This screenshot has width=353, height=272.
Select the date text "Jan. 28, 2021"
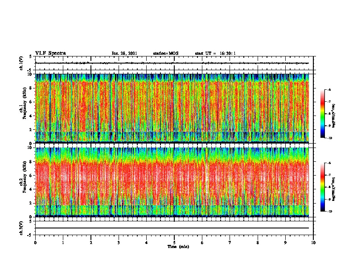click(x=124, y=53)
